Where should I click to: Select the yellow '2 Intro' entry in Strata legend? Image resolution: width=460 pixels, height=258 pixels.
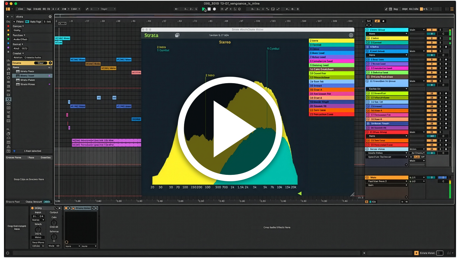[331, 41]
